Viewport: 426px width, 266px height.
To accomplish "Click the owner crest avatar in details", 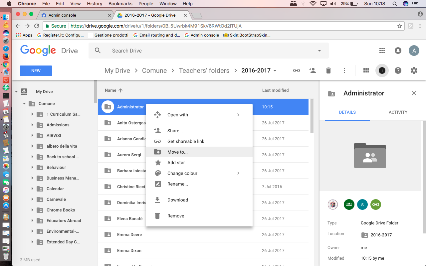I will point(333,204).
